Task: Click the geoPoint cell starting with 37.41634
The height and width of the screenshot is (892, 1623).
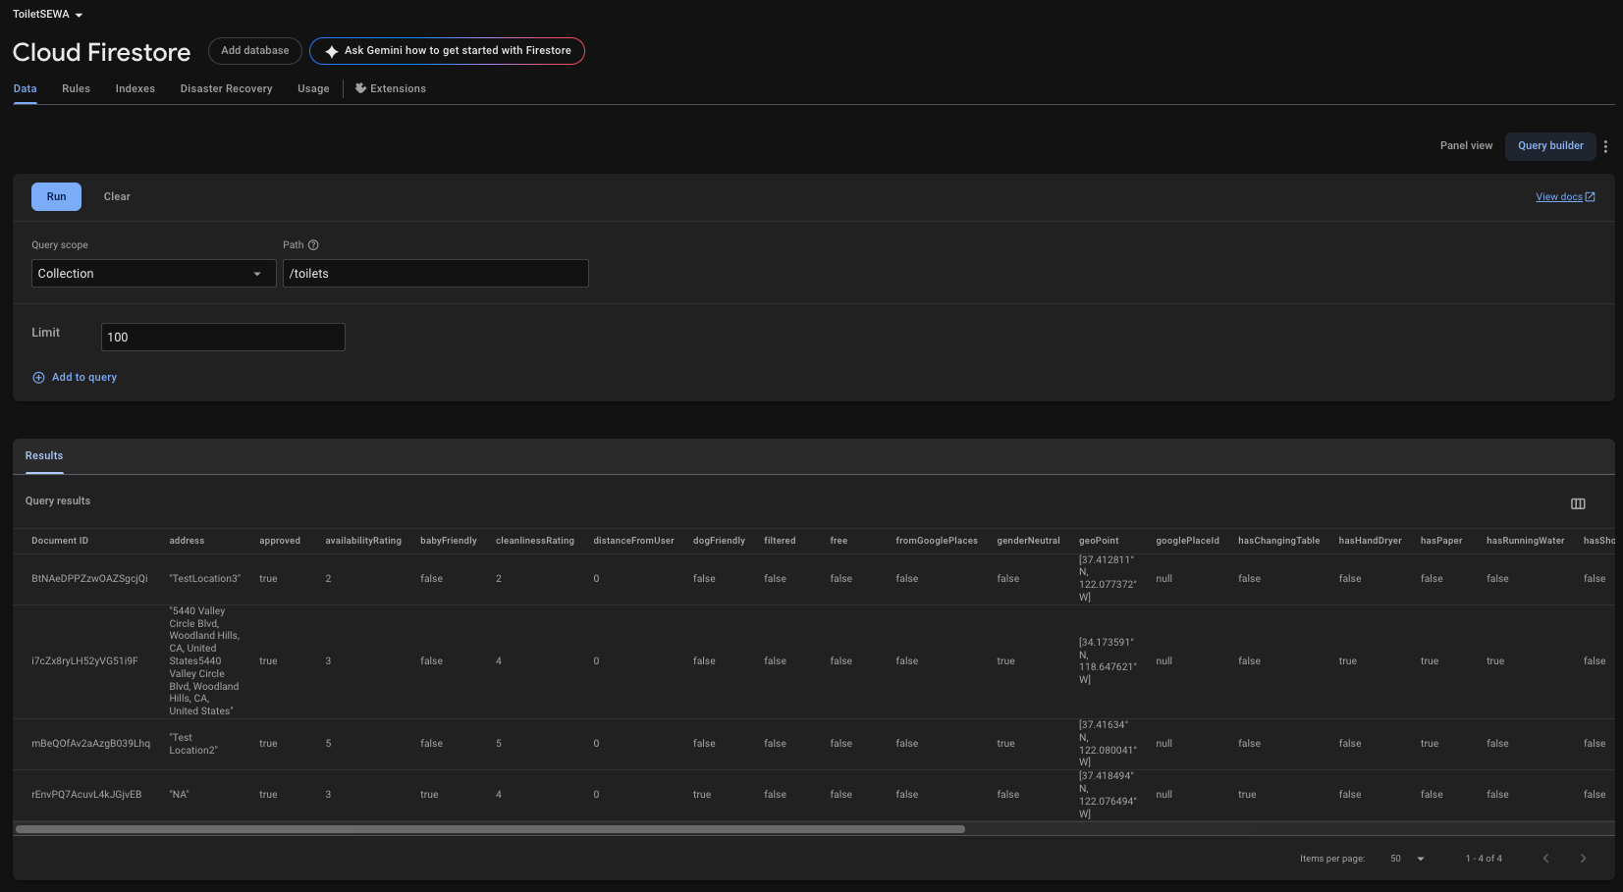Action: click(x=1108, y=744)
